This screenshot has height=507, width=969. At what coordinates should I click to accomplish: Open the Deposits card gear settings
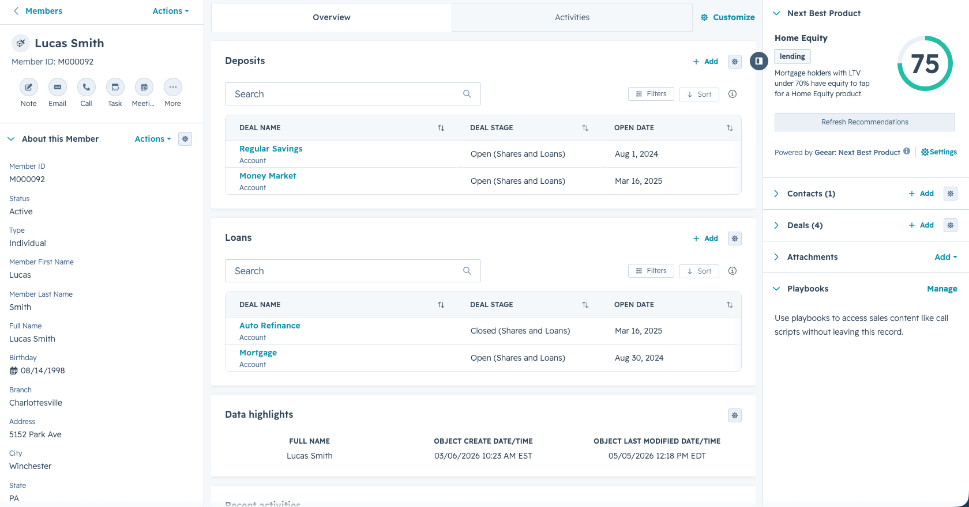click(x=735, y=62)
